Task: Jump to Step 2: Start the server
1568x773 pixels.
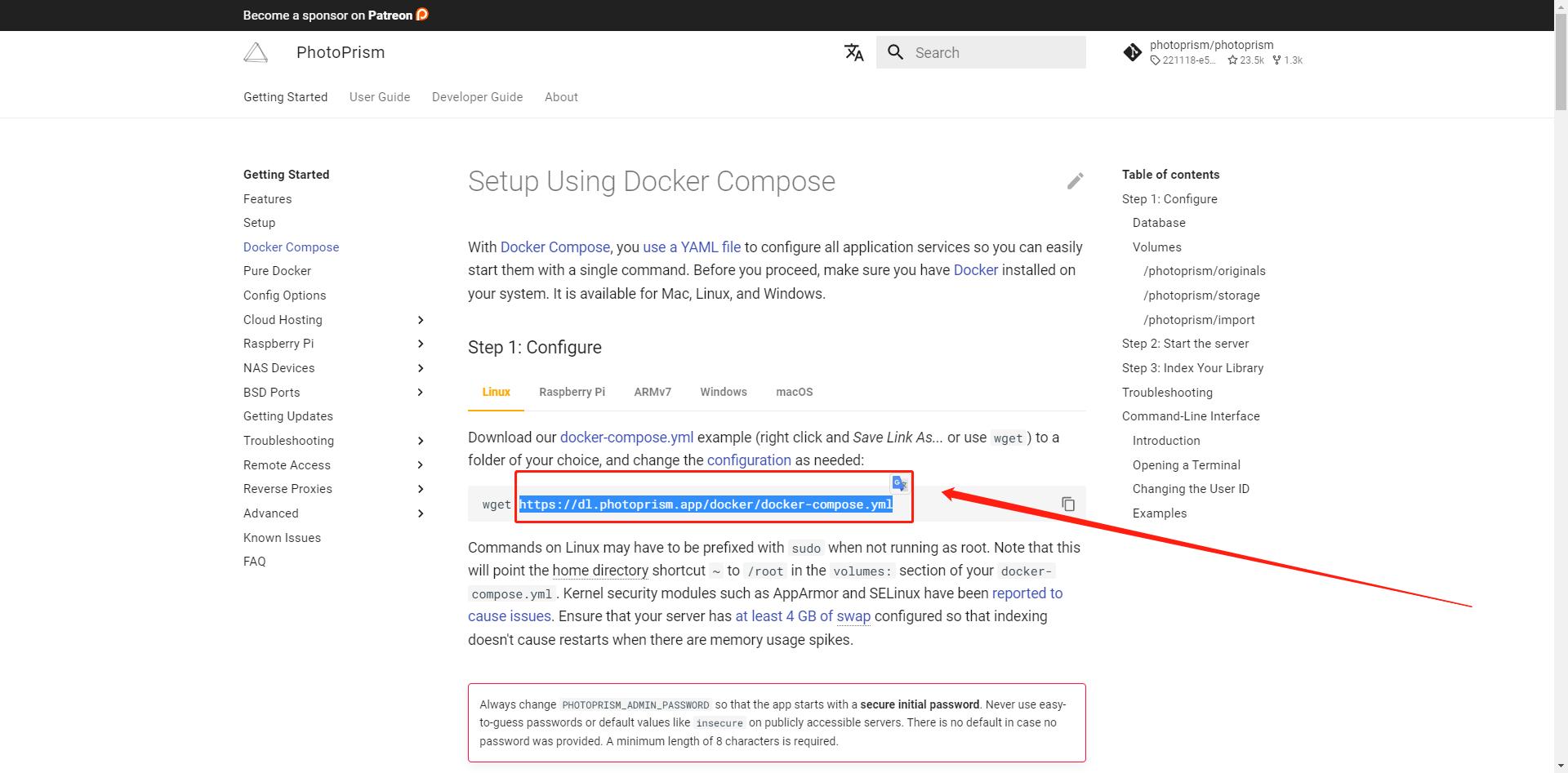Action: click(1185, 344)
